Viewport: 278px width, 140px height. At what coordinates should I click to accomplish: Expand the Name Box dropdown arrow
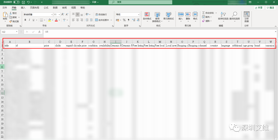[17, 32]
